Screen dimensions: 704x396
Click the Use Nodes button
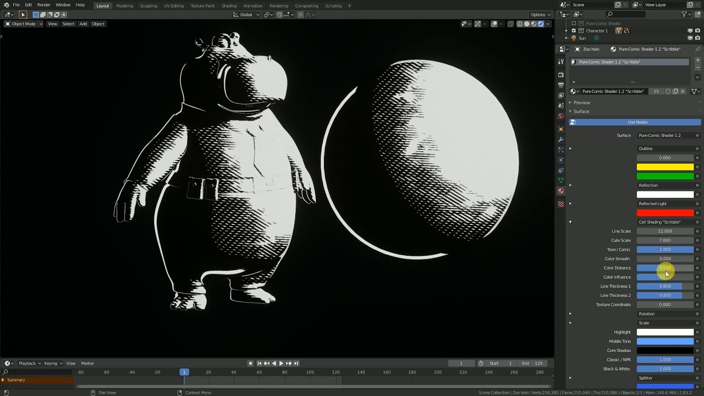[x=635, y=122]
